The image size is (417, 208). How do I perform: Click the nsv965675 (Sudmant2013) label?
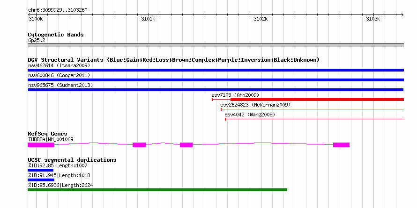(60, 85)
